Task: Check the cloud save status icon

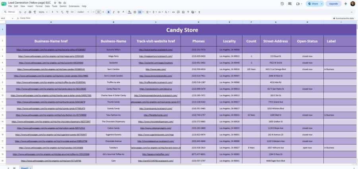Action: (64, 2)
